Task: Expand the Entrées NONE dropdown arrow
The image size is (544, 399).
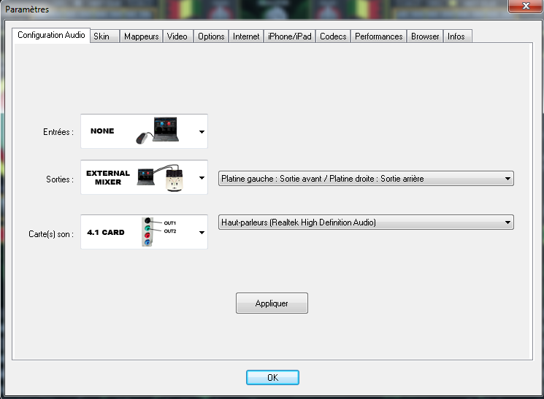Action: pos(202,132)
